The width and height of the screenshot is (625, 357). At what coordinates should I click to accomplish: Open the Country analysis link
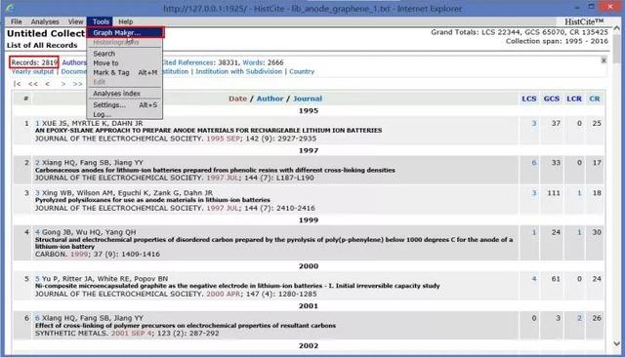(x=302, y=71)
